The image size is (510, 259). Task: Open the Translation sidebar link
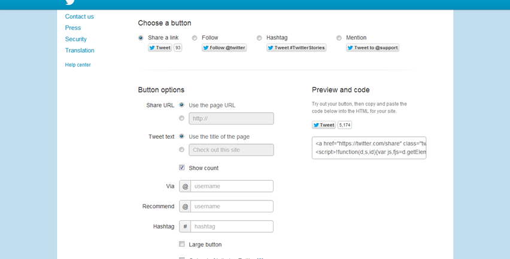pyautogui.click(x=80, y=50)
